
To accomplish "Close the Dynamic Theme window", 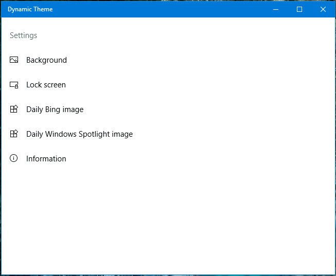I will (x=323, y=9).
